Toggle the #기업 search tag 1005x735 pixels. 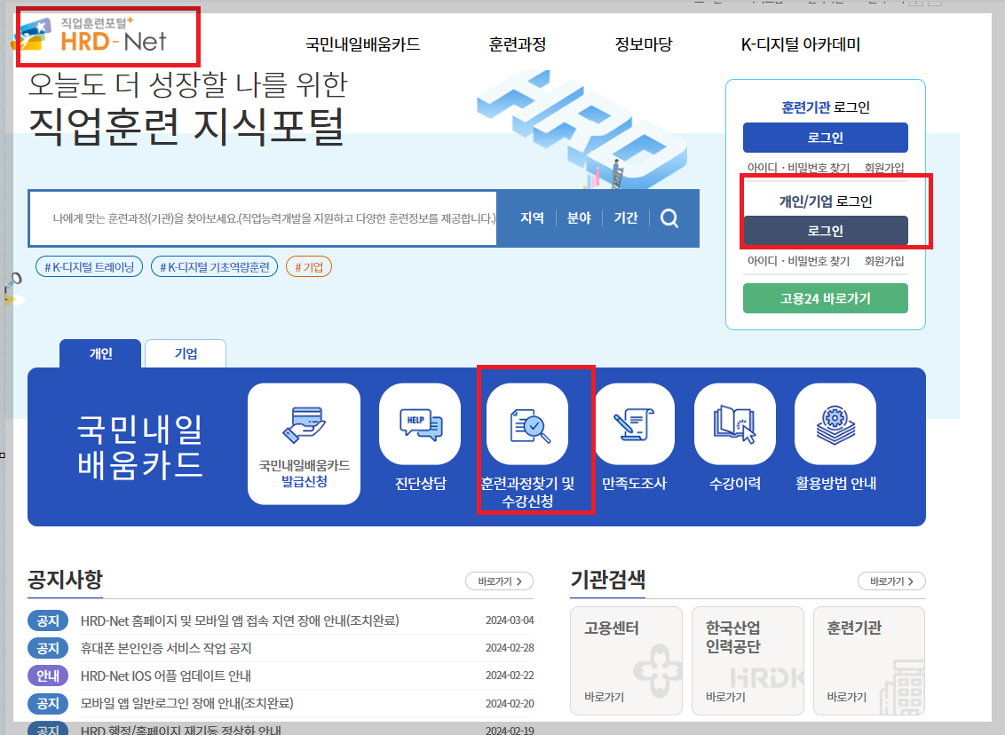coord(307,265)
